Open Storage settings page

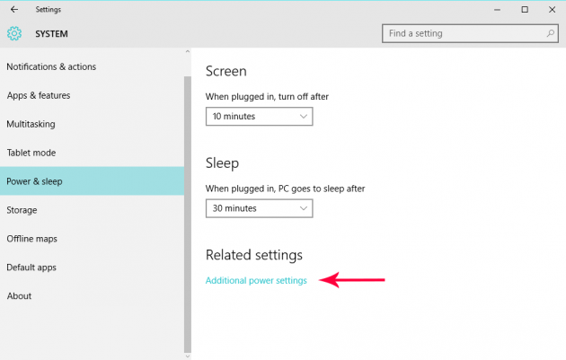coord(22,210)
